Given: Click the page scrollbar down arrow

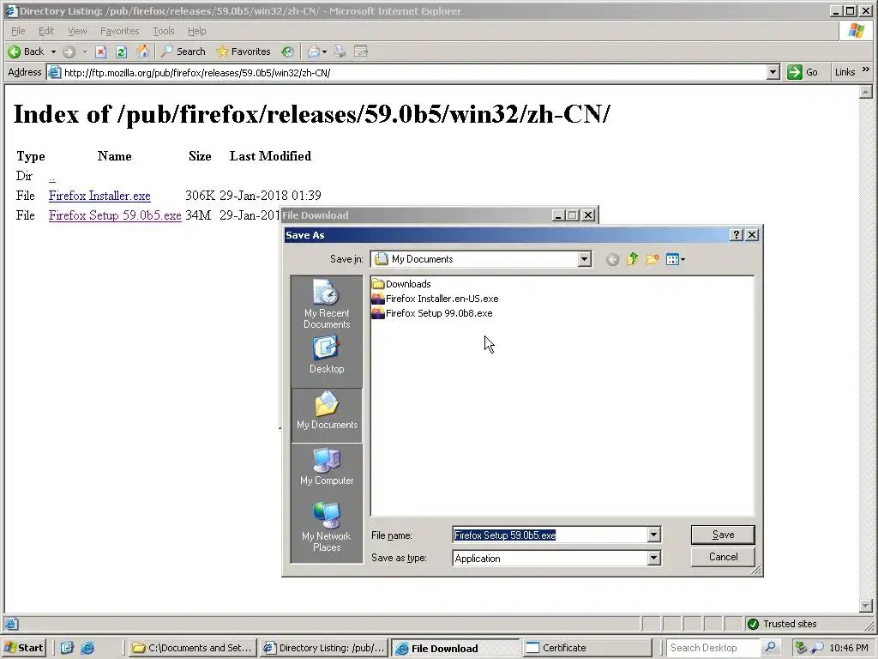Looking at the screenshot, I should pyautogui.click(x=866, y=606).
